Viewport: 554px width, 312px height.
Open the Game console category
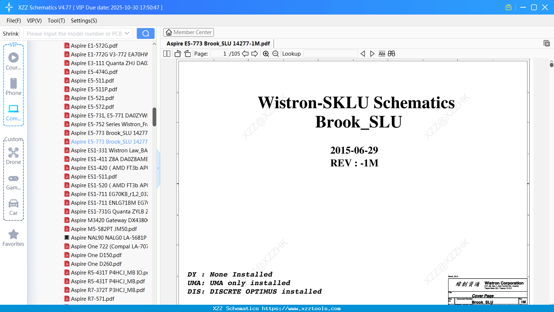[x=13, y=178]
